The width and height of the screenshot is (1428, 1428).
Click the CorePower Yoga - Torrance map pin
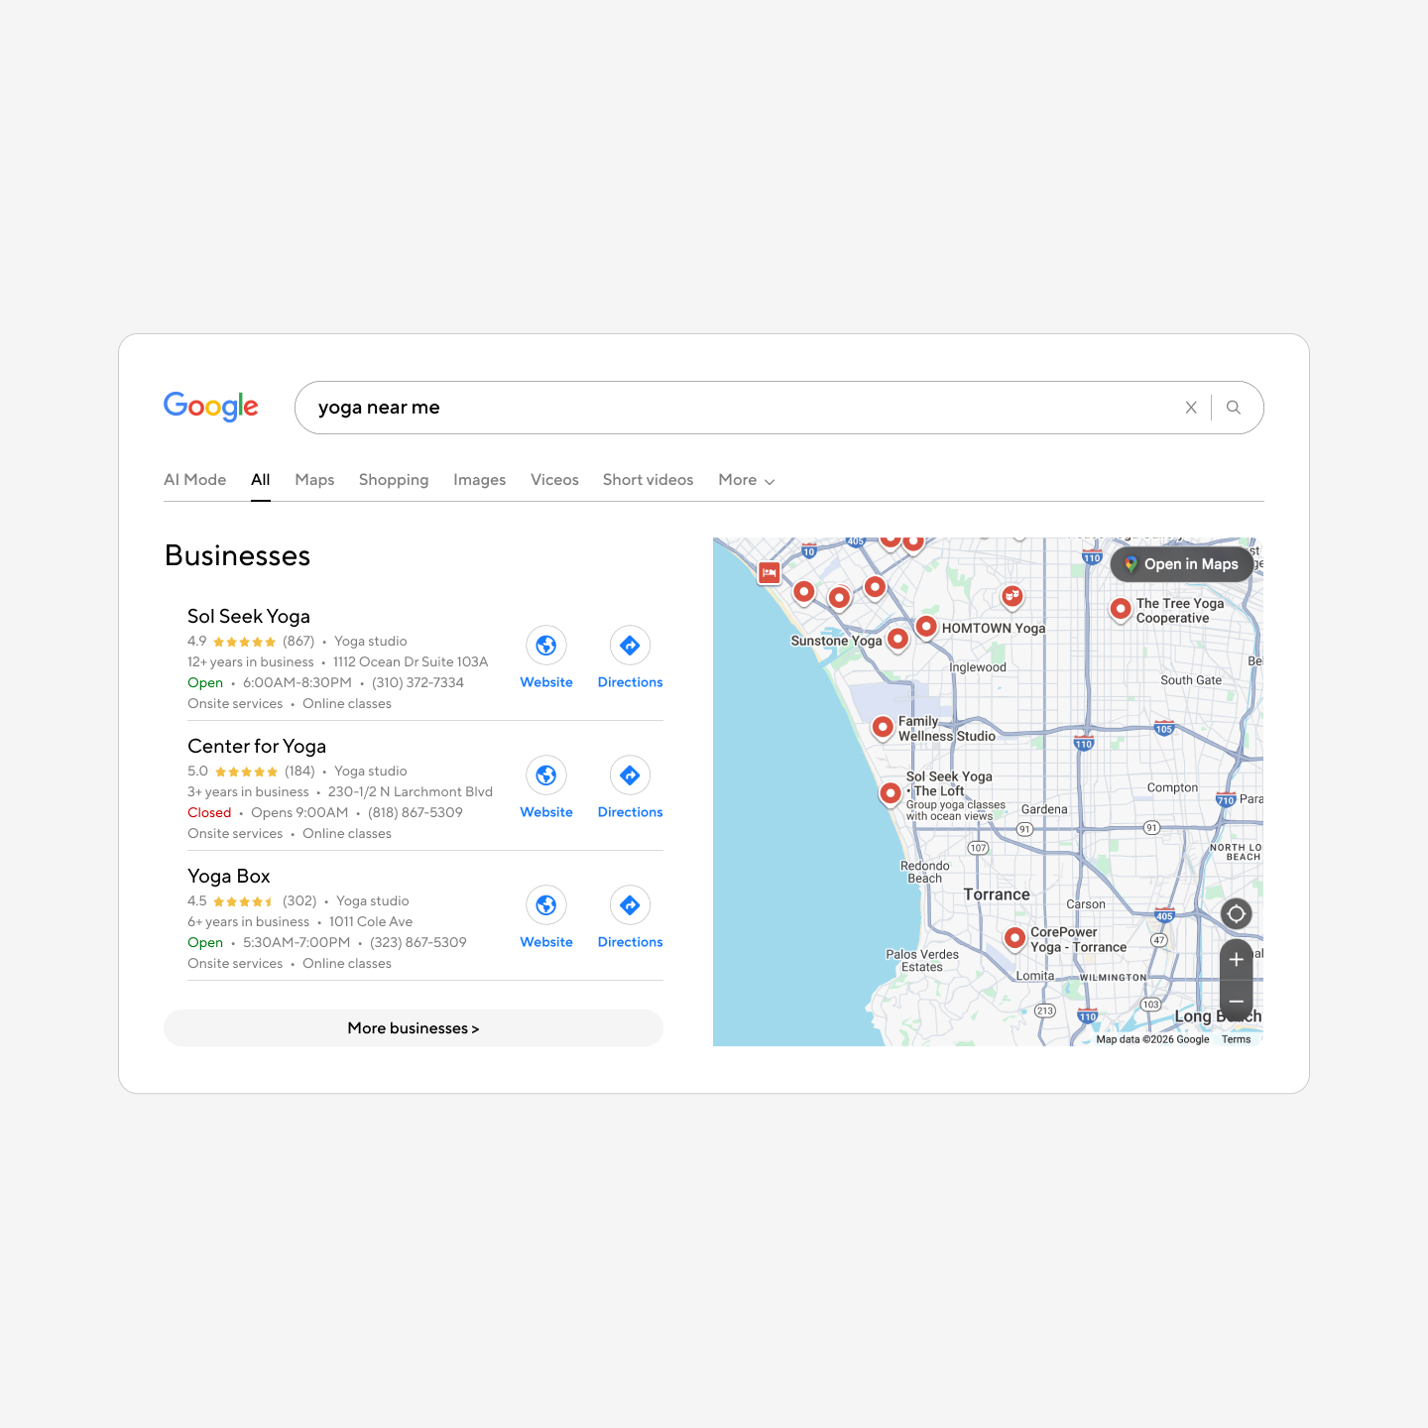(1014, 937)
